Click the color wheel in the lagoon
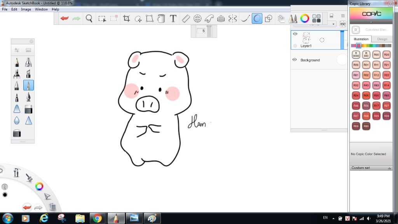The image size is (398, 224). coord(39,186)
